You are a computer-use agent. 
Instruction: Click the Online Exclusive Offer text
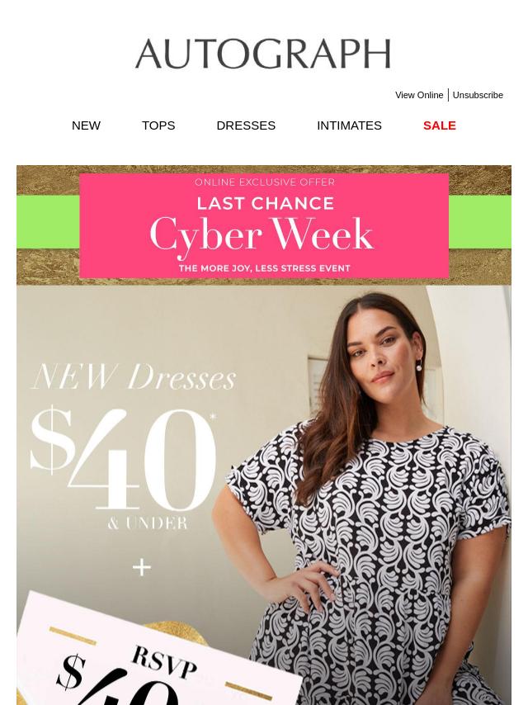265,182
